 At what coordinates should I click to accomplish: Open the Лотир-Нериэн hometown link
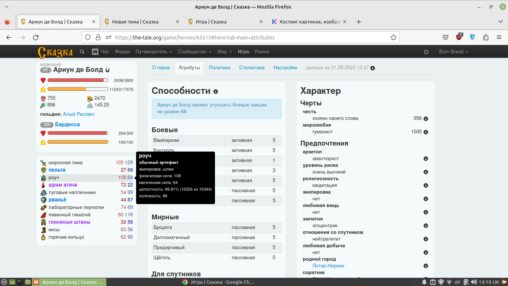click(328, 266)
